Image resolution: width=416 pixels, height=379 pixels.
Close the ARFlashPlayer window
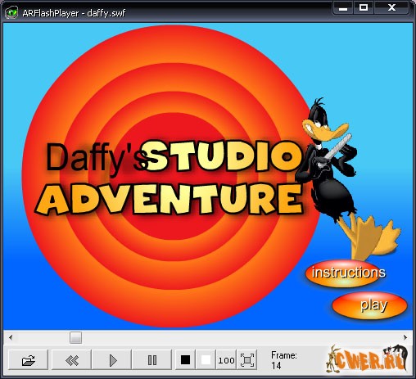tap(391, 7)
